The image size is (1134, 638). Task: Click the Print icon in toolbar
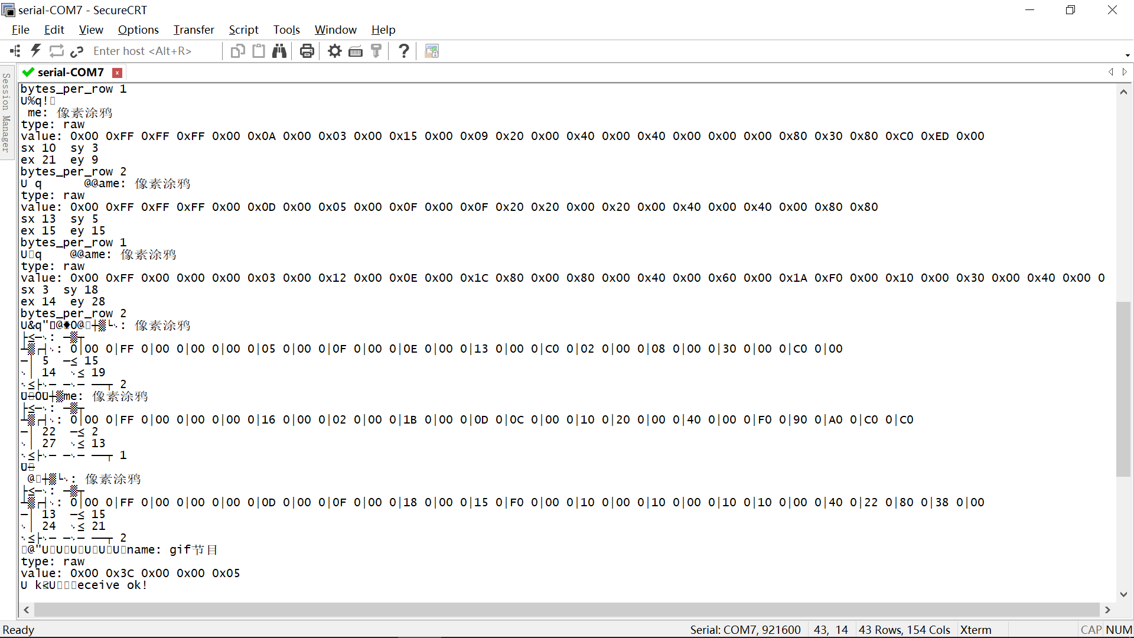pyautogui.click(x=307, y=51)
